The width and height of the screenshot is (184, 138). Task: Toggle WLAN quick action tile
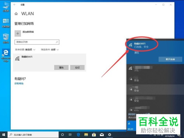131,126
